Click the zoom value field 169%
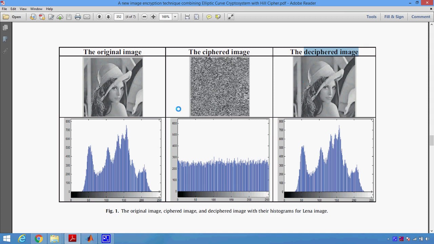Image resolution: width=434 pixels, height=244 pixels. 166,17
